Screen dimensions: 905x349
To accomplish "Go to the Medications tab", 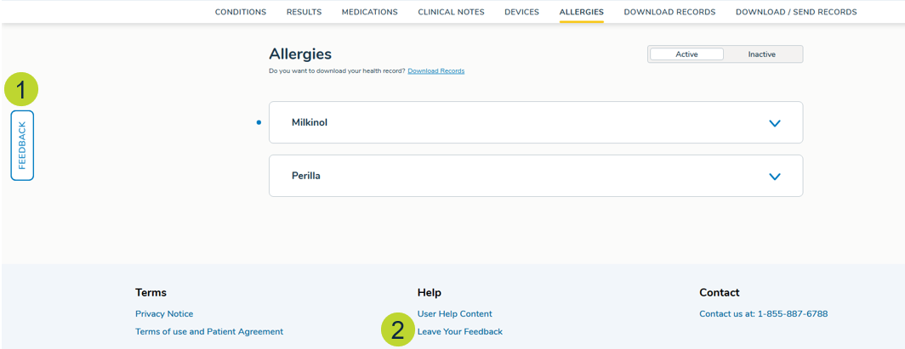I will tap(369, 12).
